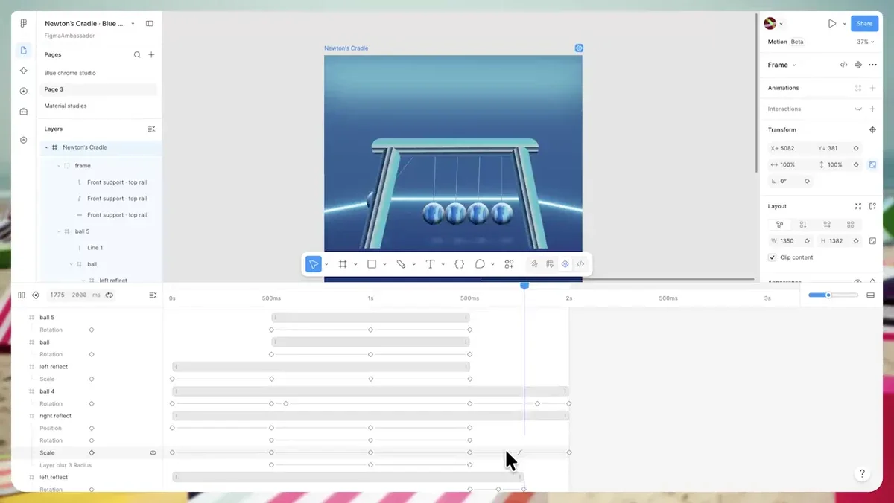Click the sidebar panel toggle icon
This screenshot has height=503, width=894.
(150, 24)
